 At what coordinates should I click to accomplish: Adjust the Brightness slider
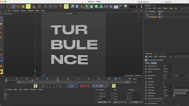[181, 93]
